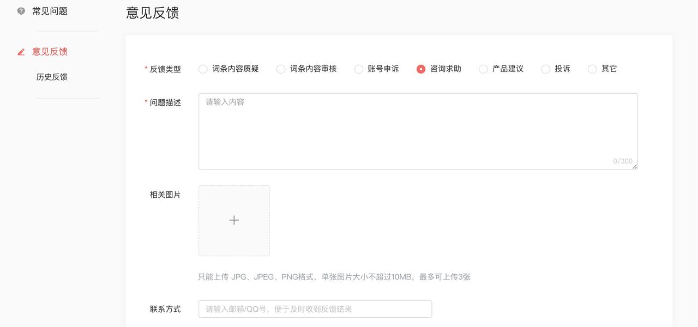Click the 邮箱/QQ号 contact input field

click(315, 308)
